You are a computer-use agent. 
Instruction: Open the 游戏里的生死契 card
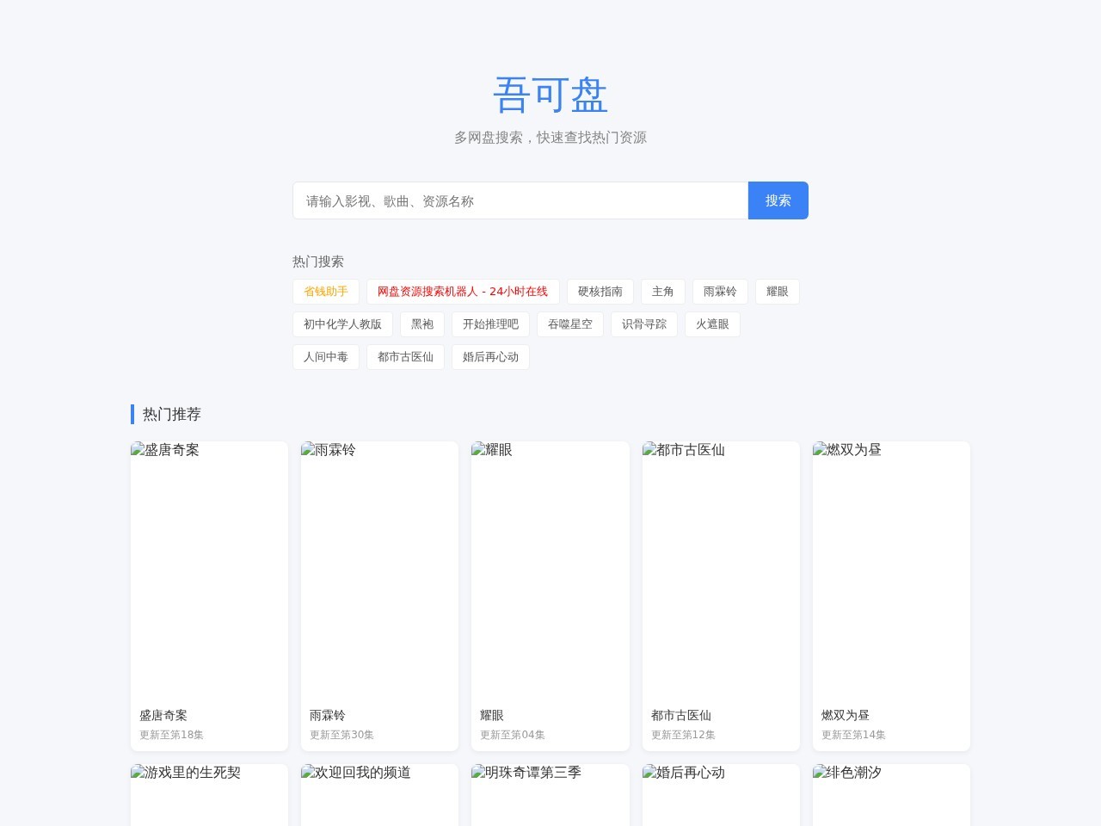[209, 795]
